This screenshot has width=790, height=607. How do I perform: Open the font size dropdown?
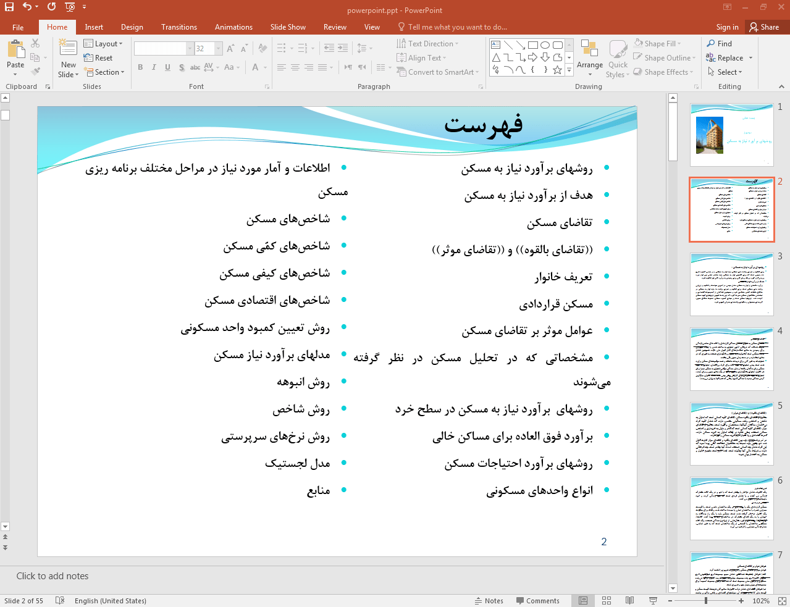click(x=218, y=49)
